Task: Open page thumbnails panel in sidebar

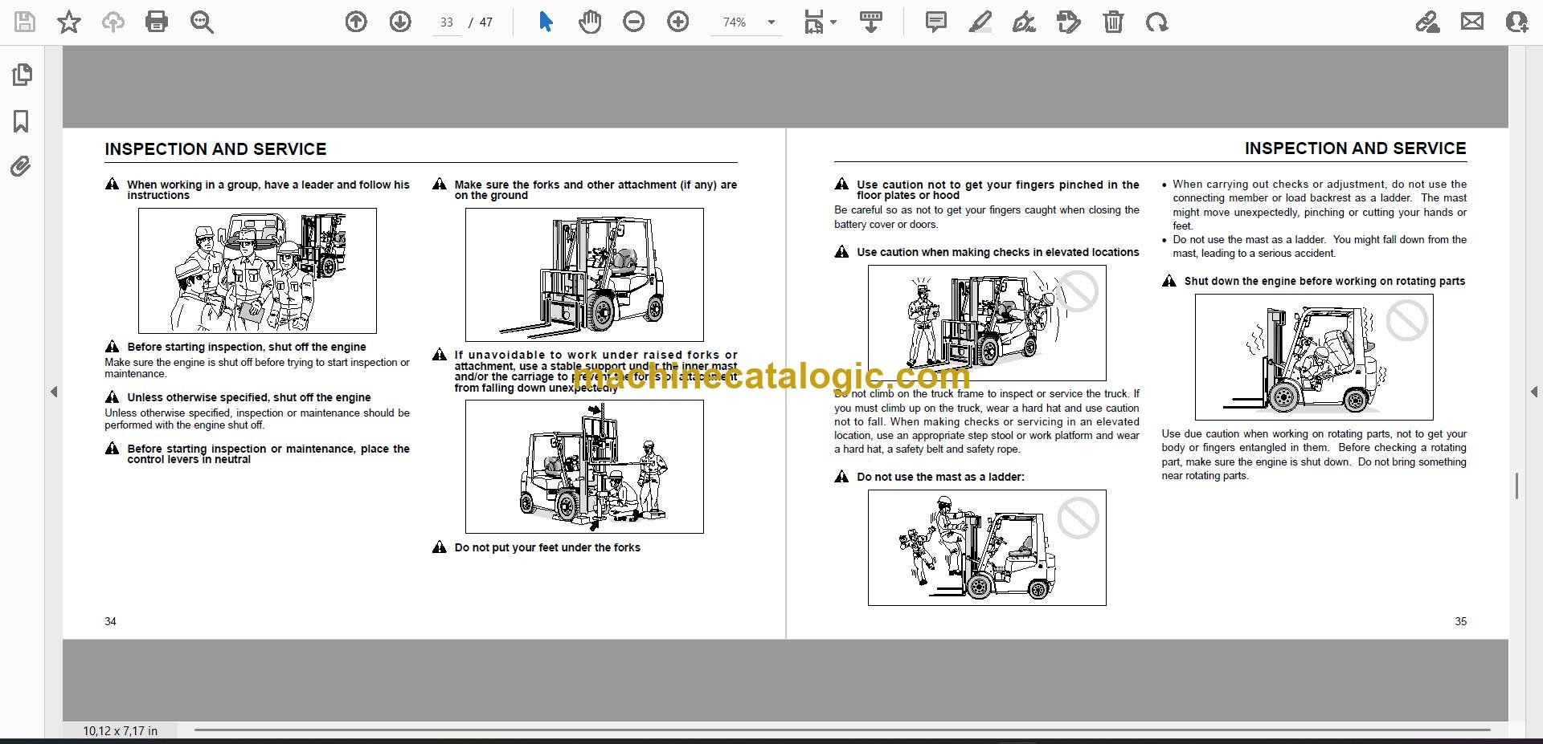Action: point(22,75)
